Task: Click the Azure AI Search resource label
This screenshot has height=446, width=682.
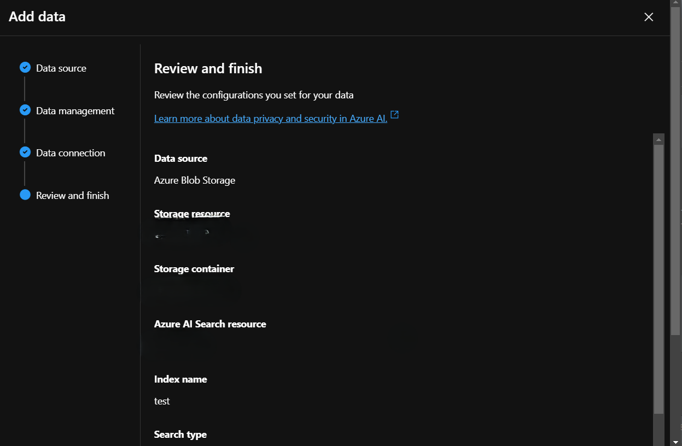Action: pyautogui.click(x=210, y=324)
